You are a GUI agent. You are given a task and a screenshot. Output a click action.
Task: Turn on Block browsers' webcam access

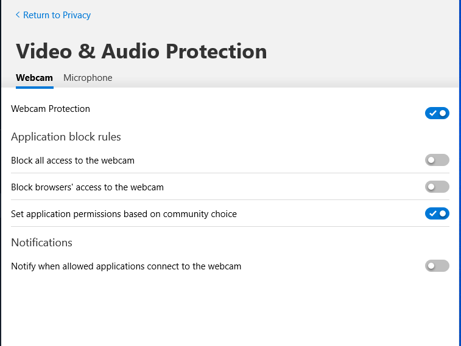coord(437,187)
